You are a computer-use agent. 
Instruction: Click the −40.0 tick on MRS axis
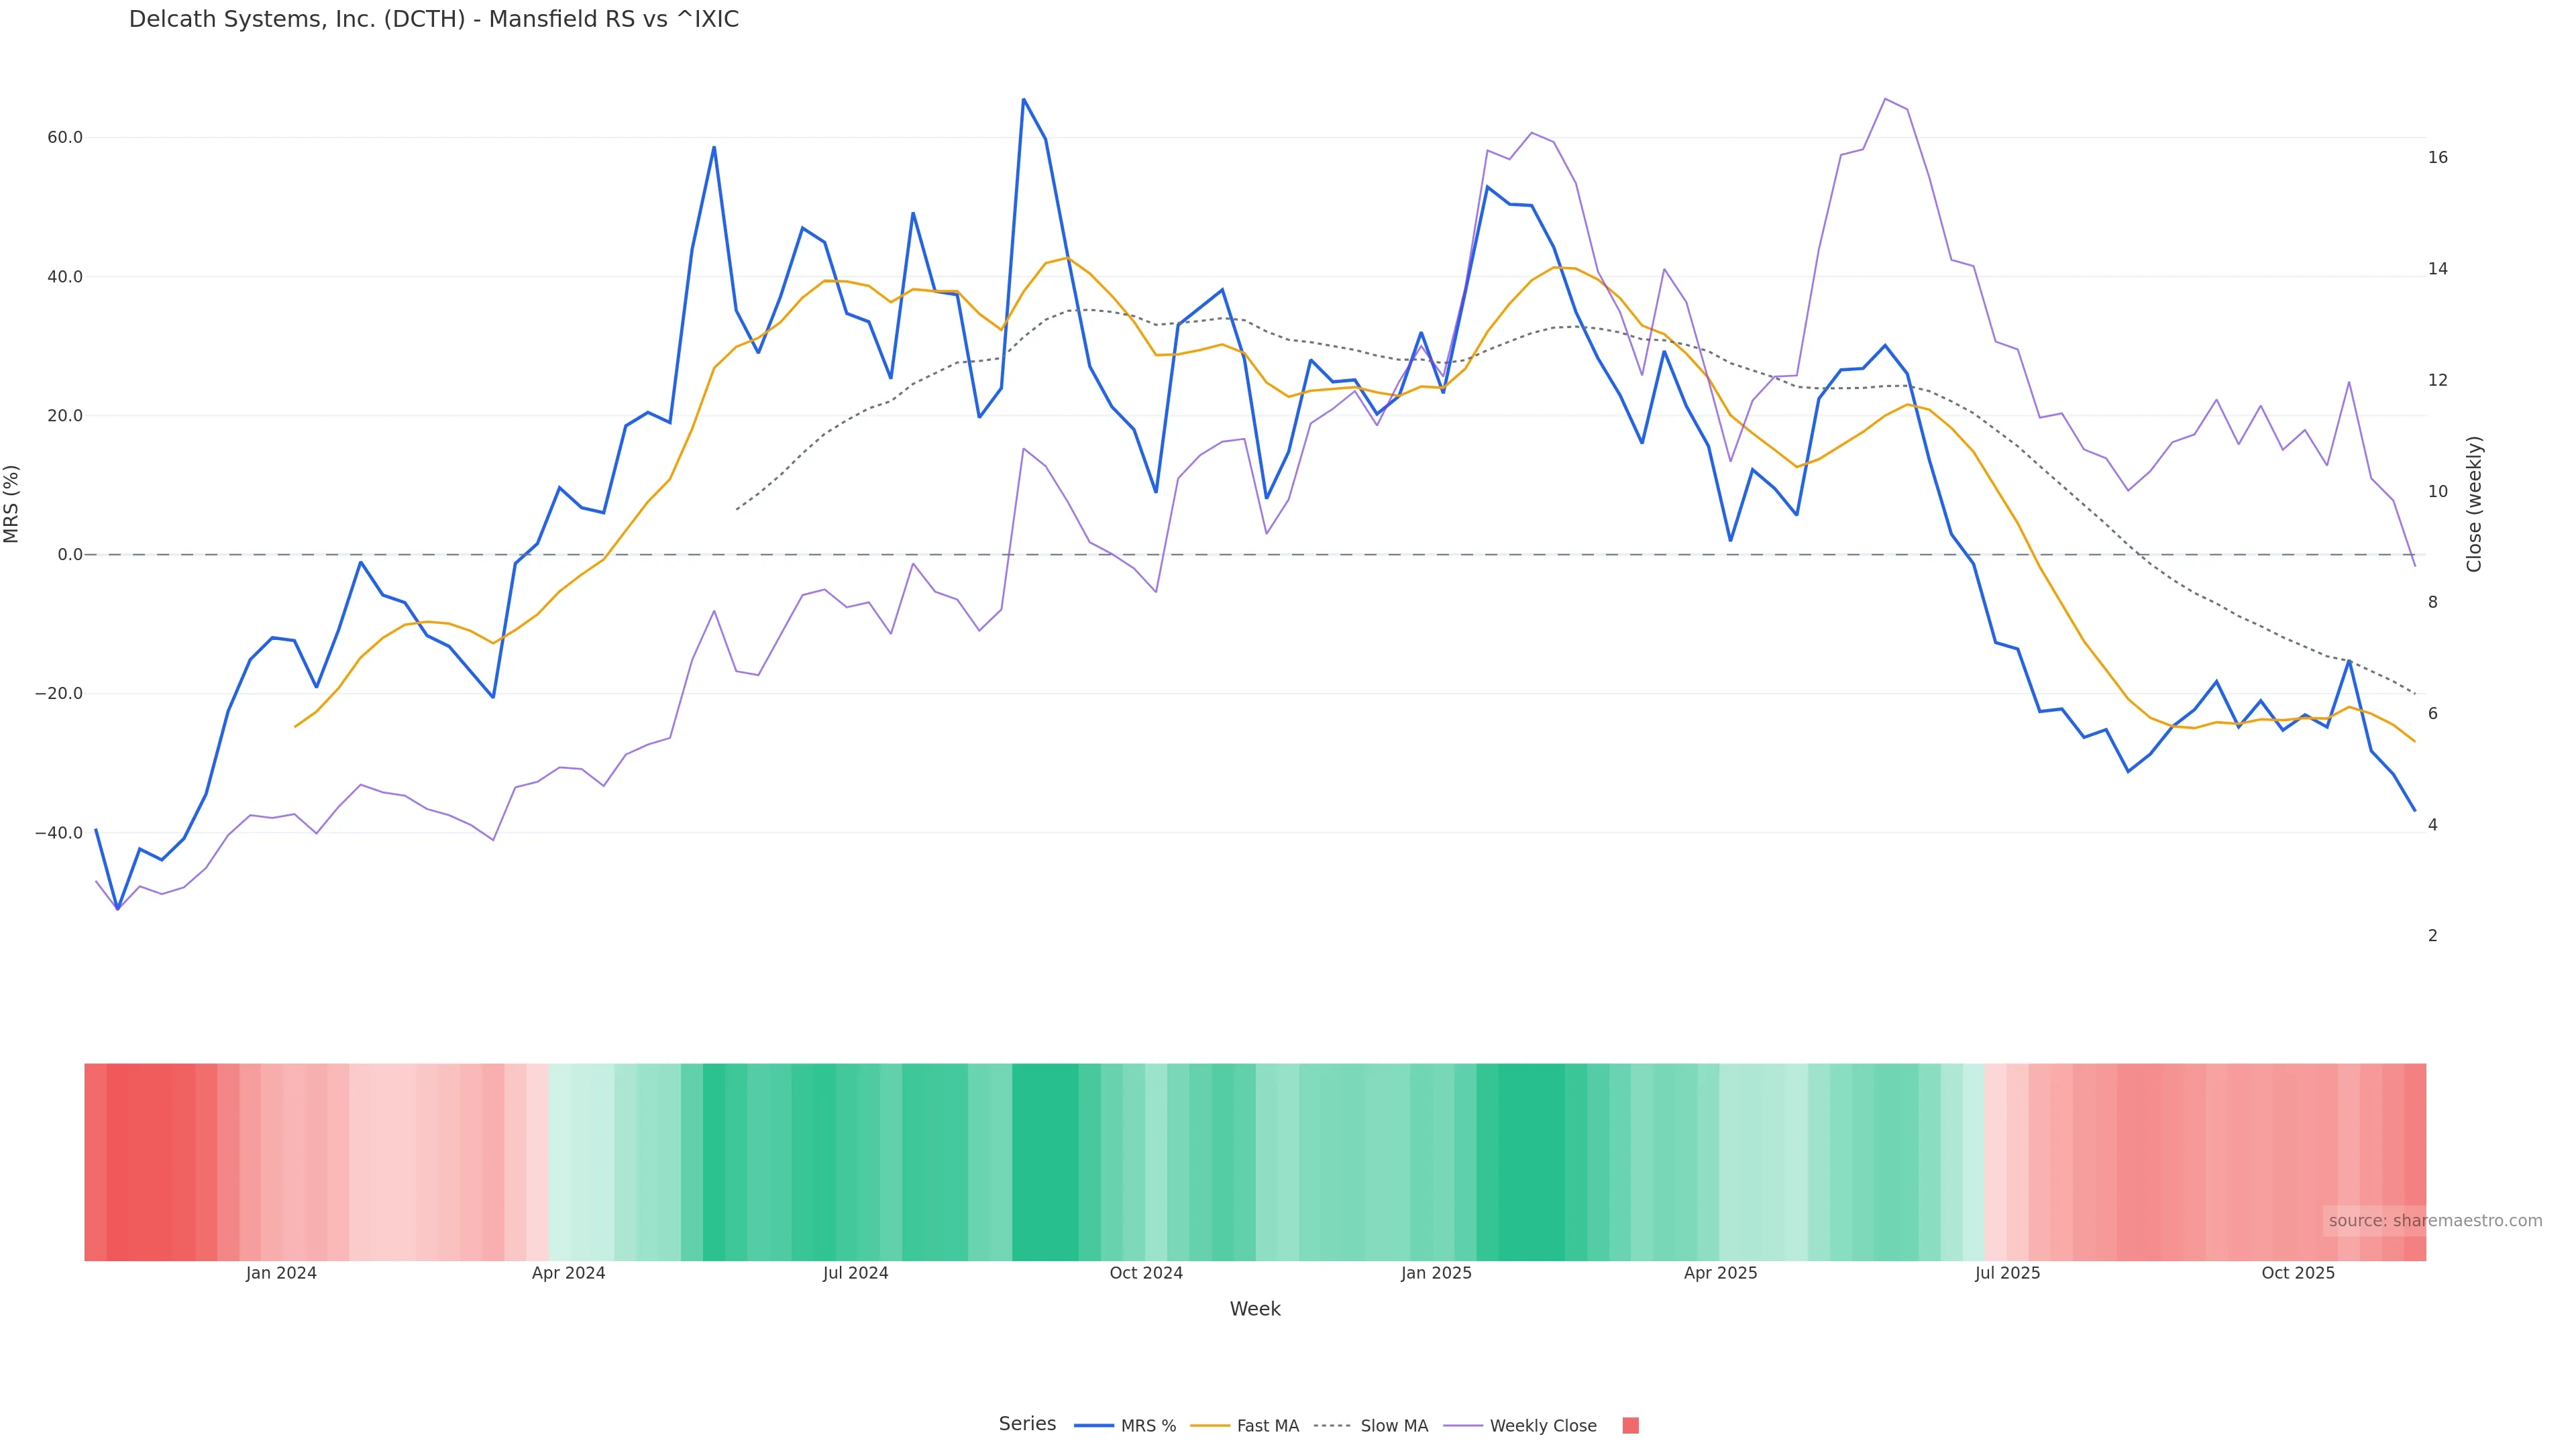(x=59, y=833)
